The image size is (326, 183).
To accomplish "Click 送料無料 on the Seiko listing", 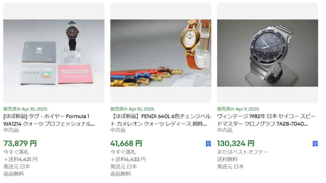I will point(227,159).
